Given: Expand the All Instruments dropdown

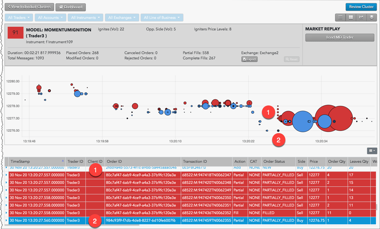Looking at the screenshot, I should (85, 18).
